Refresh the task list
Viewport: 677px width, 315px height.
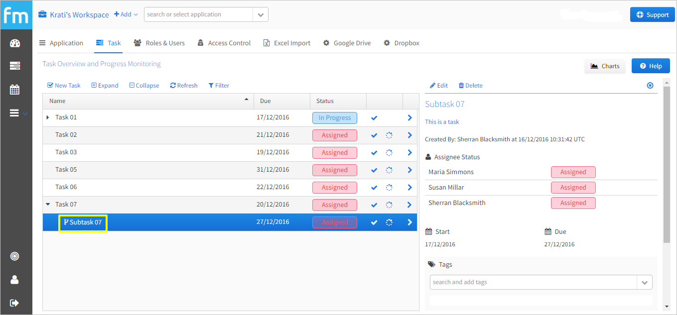184,85
